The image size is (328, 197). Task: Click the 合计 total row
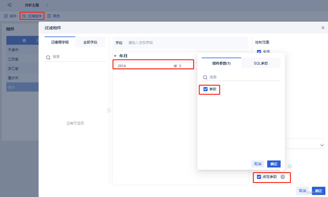point(23,87)
